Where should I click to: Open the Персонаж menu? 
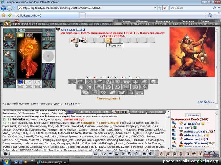click(188, 21)
